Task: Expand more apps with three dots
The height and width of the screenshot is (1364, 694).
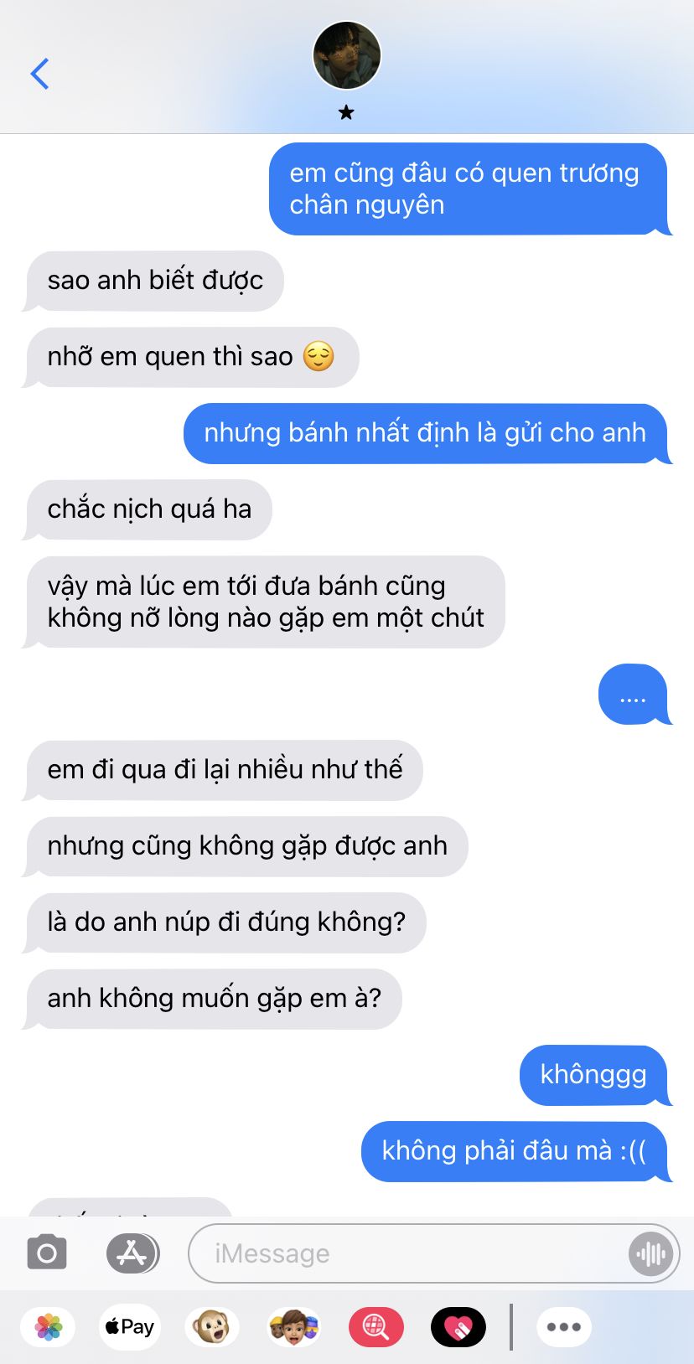Action: [x=564, y=1327]
